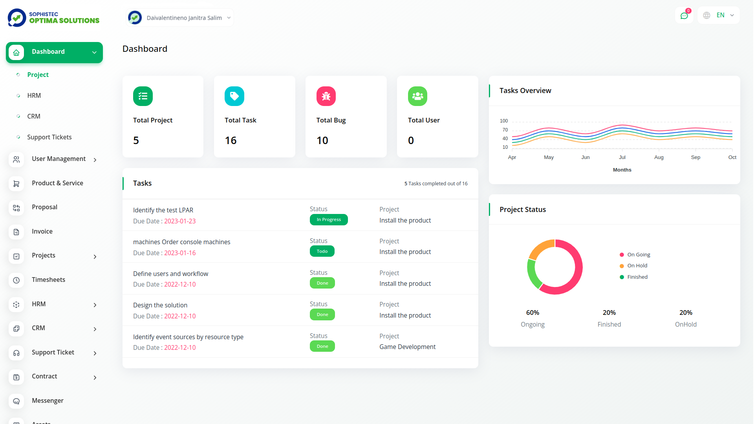Click the Proposal icon in the sidebar
754x424 pixels.
(x=16, y=208)
